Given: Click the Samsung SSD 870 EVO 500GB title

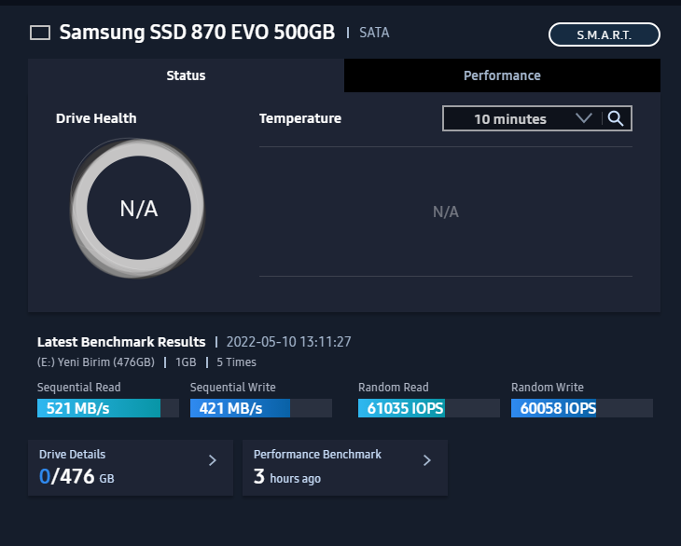Looking at the screenshot, I should (x=197, y=32).
